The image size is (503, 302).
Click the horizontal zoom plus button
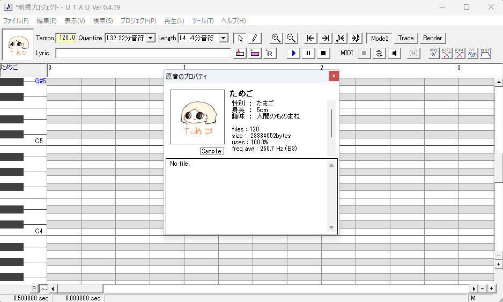pyautogui.click(x=491, y=289)
